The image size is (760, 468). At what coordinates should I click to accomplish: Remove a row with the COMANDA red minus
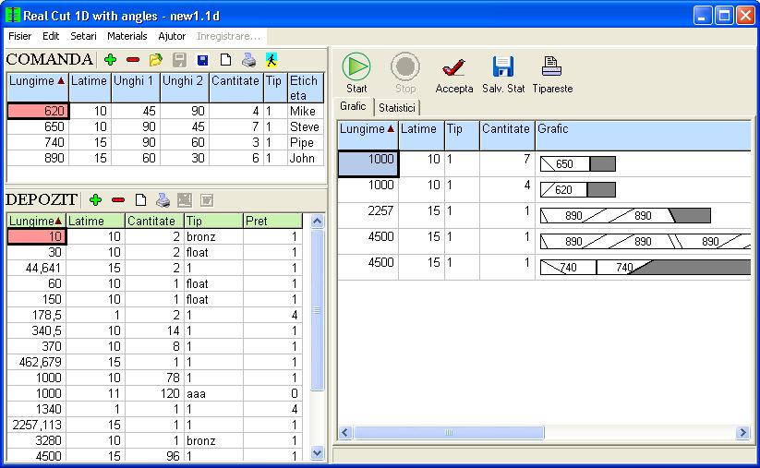(x=132, y=60)
